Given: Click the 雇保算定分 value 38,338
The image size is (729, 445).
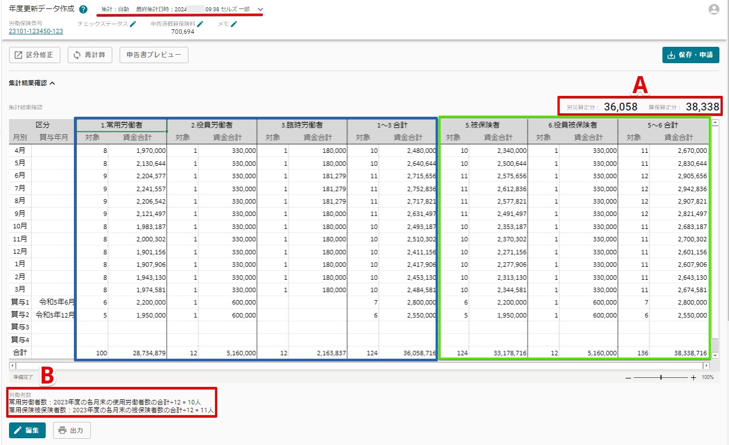Looking at the screenshot, I should [x=702, y=107].
